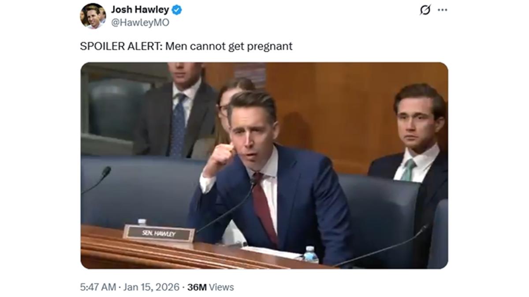
Task: Click the senator's red tie
Action: pyautogui.click(x=264, y=207)
